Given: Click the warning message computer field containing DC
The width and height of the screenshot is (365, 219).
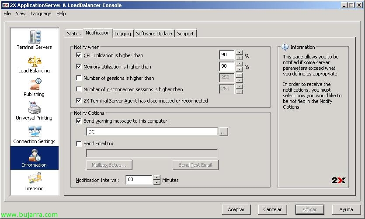Looking at the screenshot, I should click(x=152, y=132).
